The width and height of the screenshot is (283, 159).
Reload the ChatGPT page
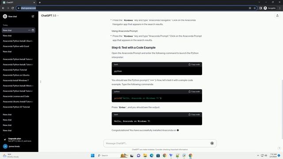point(13,8)
